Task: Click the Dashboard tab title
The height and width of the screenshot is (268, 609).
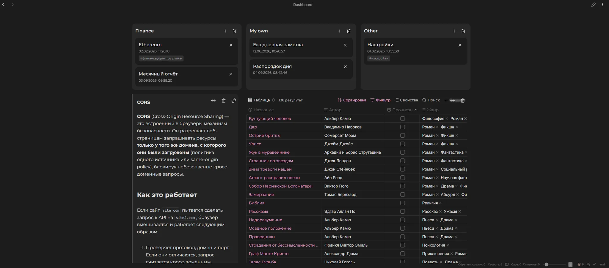Action: (x=303, y=4)
